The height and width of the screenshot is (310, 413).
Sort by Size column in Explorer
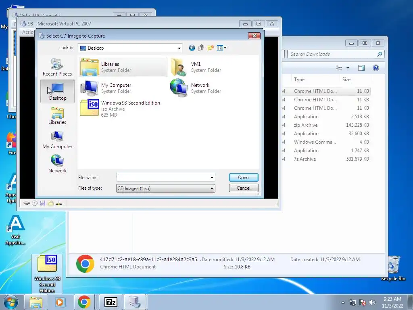tap(356, 80)
